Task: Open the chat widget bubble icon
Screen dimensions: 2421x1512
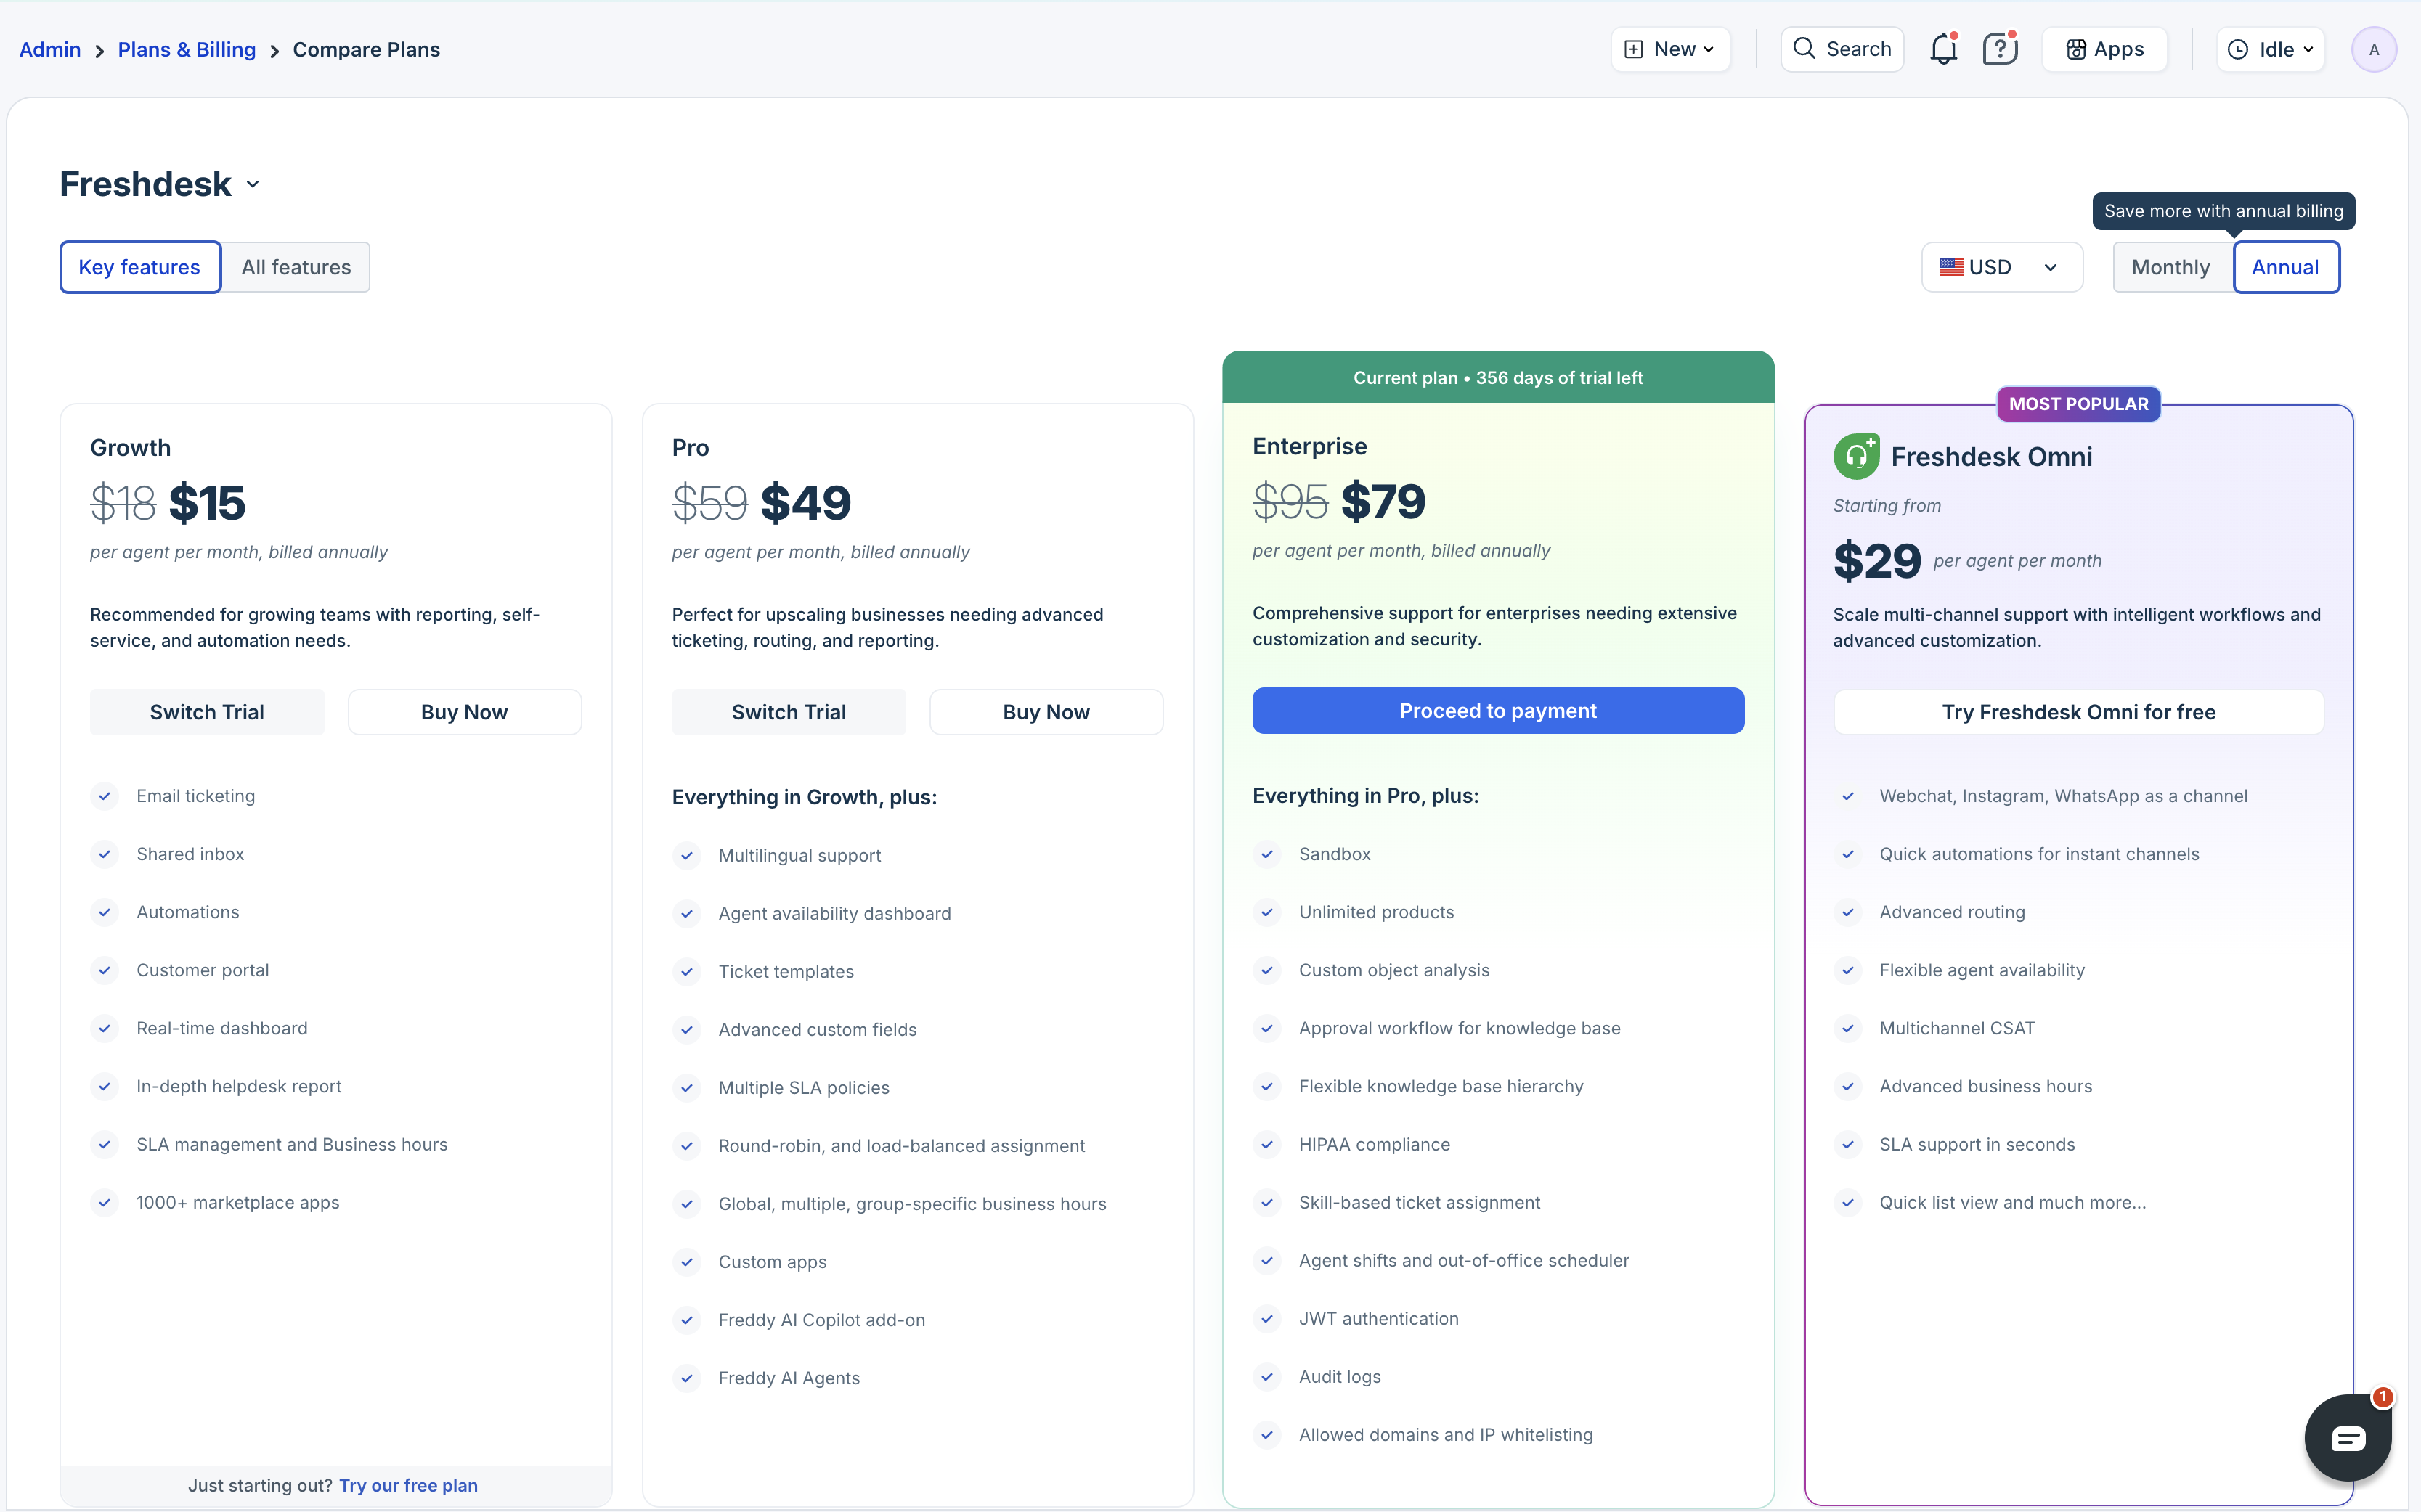Action: coord(2347,1438)
